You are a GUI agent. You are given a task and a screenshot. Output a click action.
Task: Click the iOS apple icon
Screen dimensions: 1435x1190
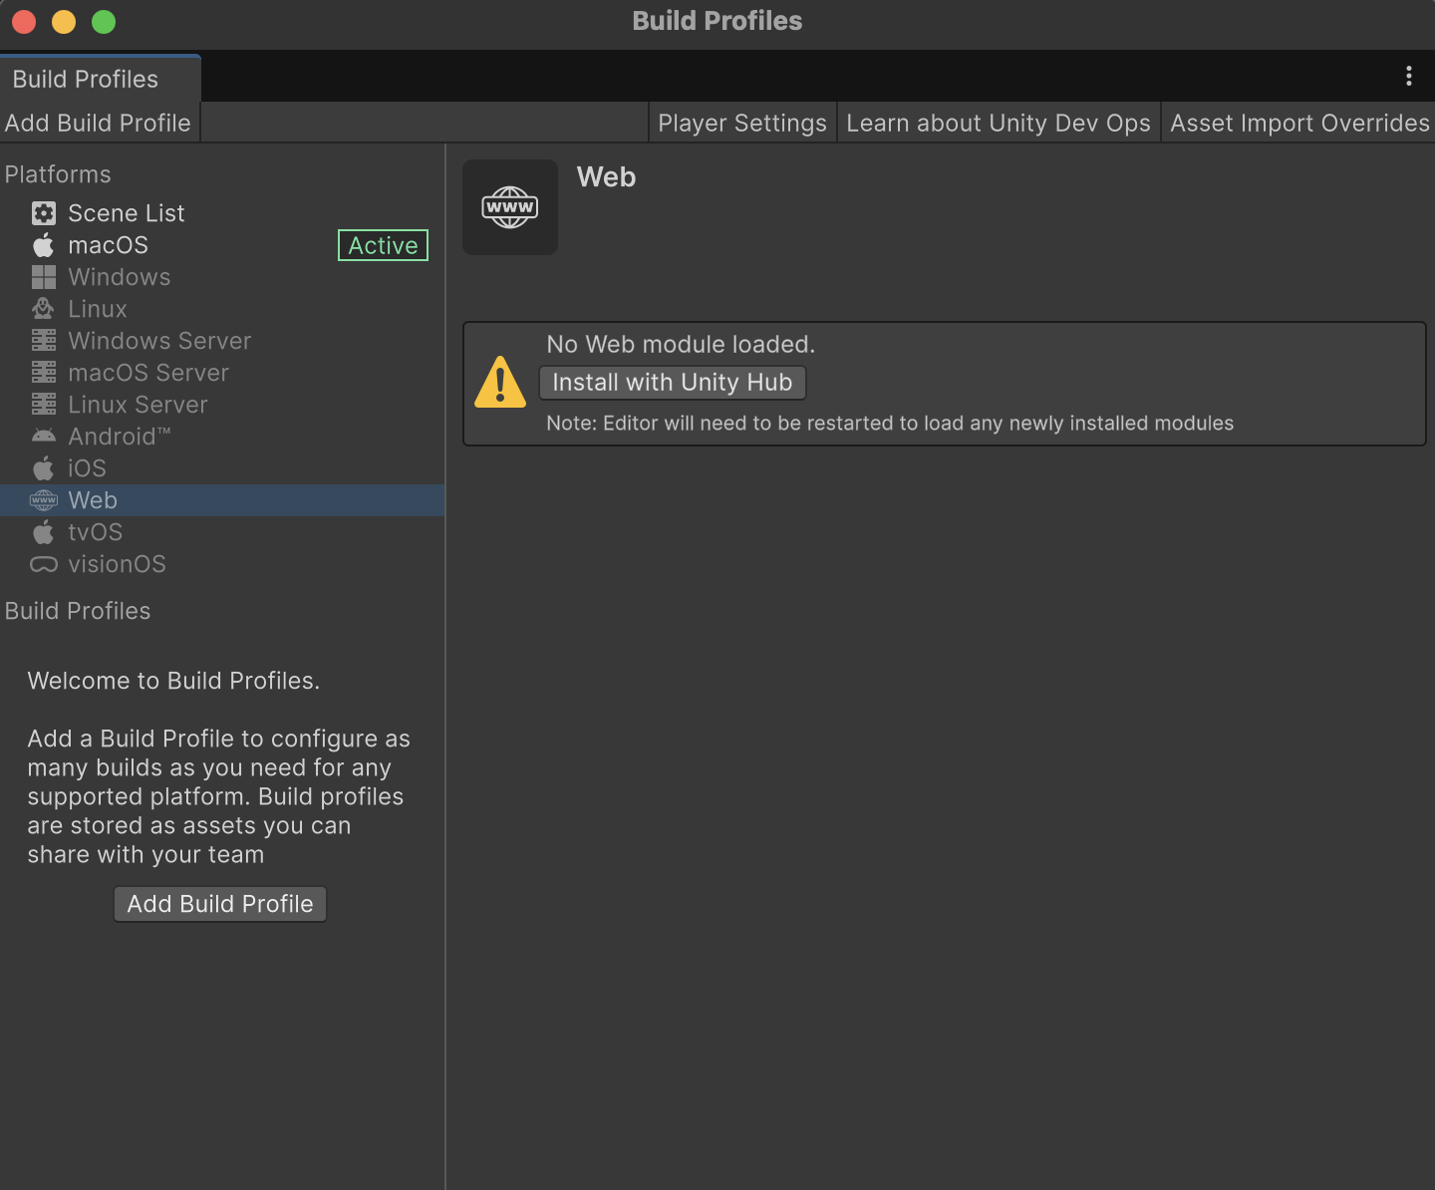coord(44,468)
